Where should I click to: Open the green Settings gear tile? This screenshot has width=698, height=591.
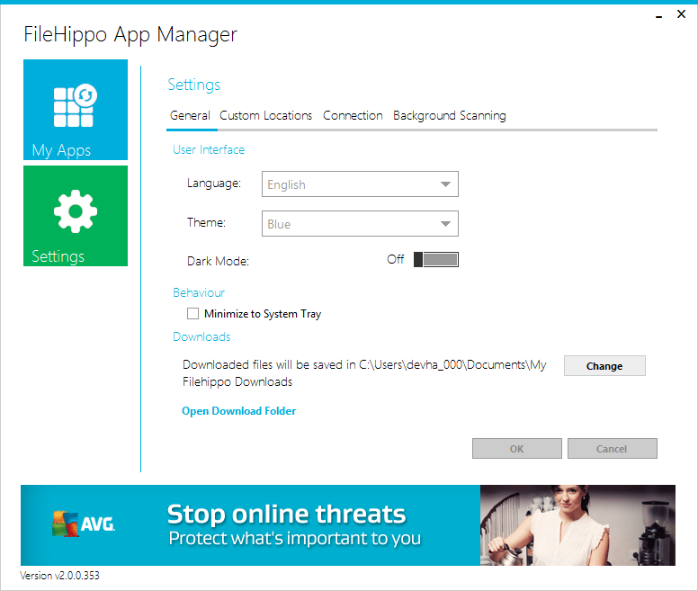click(x=76, y=216)
